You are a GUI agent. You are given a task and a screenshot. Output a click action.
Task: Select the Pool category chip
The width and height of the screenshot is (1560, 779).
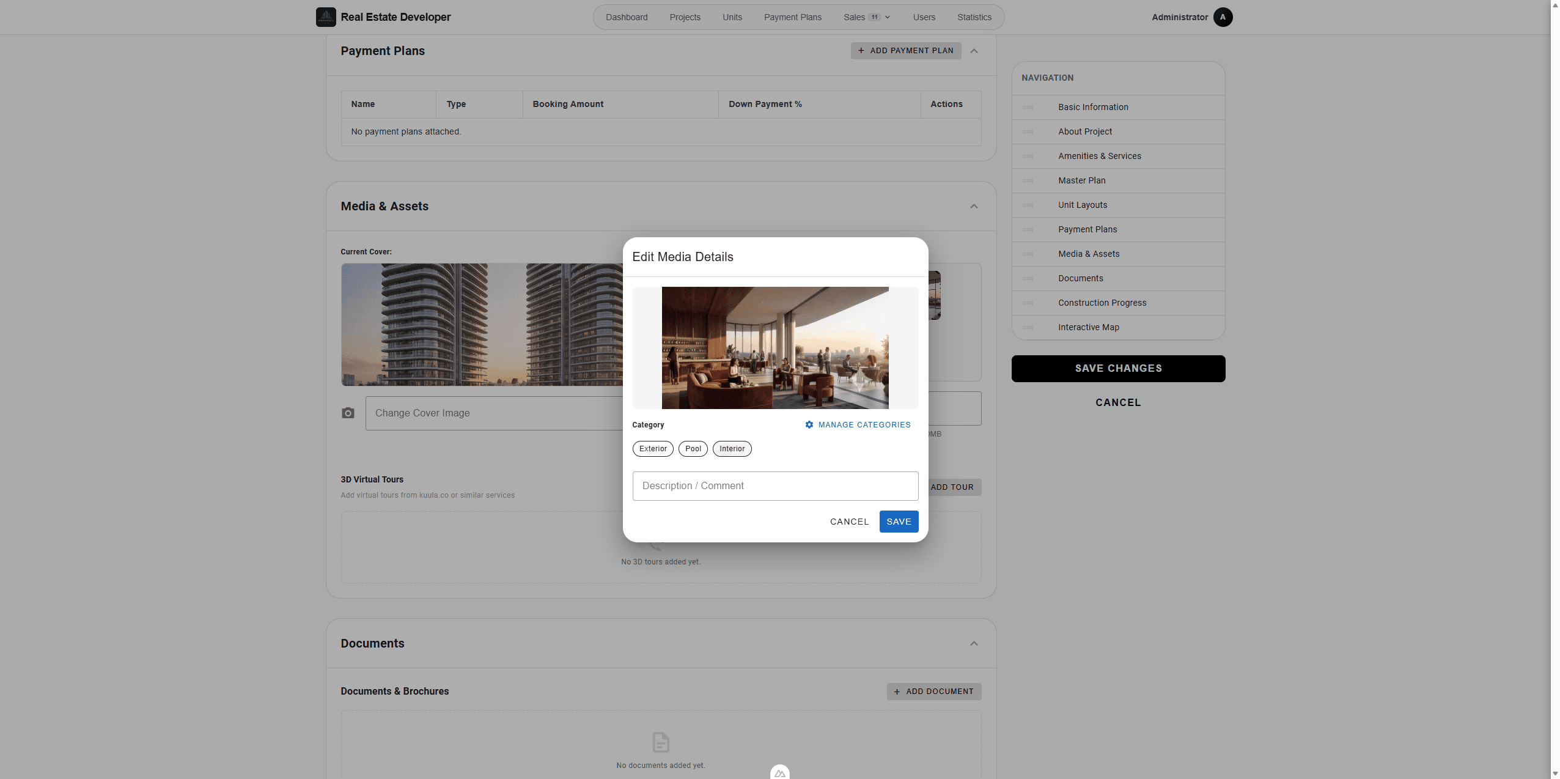coord(693,449)
